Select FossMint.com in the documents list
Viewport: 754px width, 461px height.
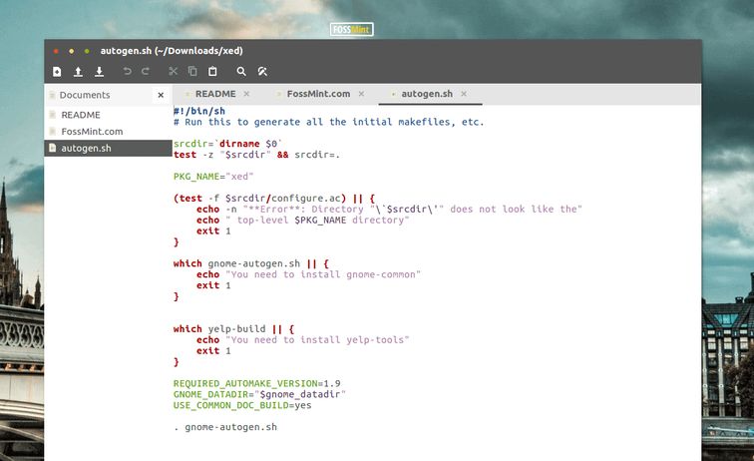tap(92, 131)
